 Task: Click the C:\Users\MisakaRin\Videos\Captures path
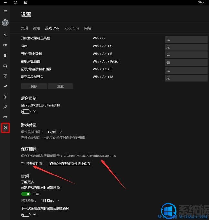90,156
